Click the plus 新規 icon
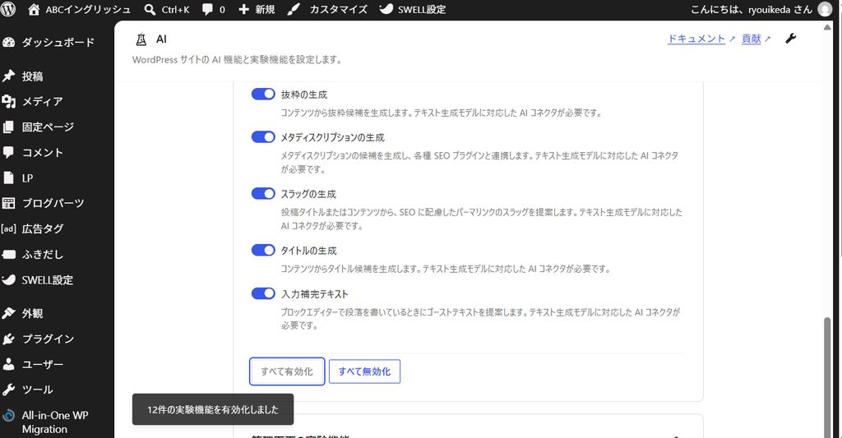The image size is (842, 438). point(243,9)
